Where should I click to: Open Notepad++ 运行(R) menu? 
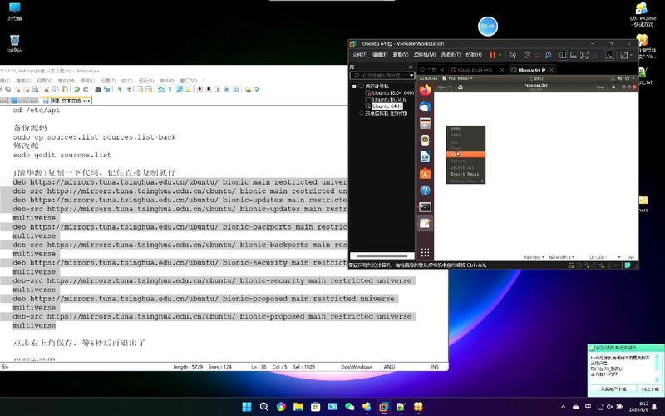click(146, 81)
